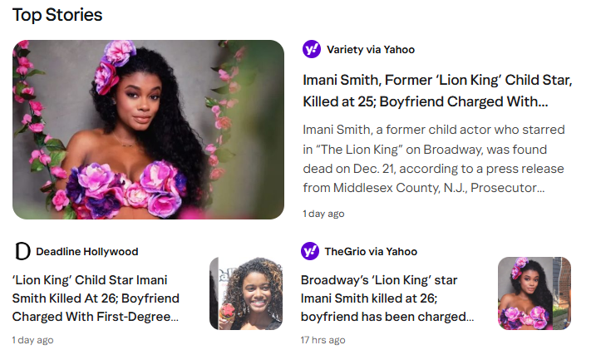Click the Deadline story thumbnail image

click(x=247, y=293)
